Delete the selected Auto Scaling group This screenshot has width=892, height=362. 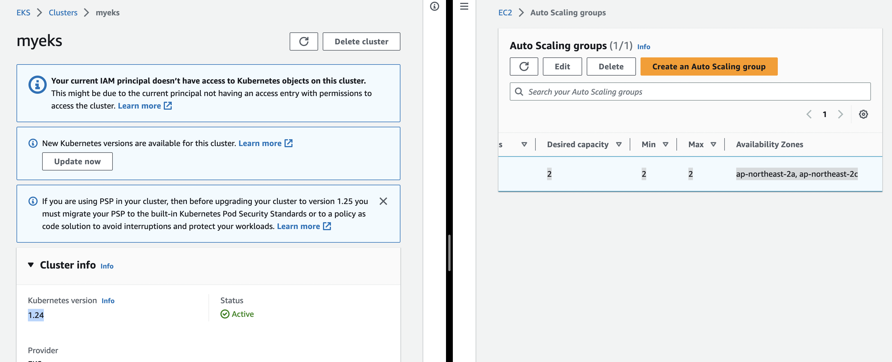(x=611, y=66)
